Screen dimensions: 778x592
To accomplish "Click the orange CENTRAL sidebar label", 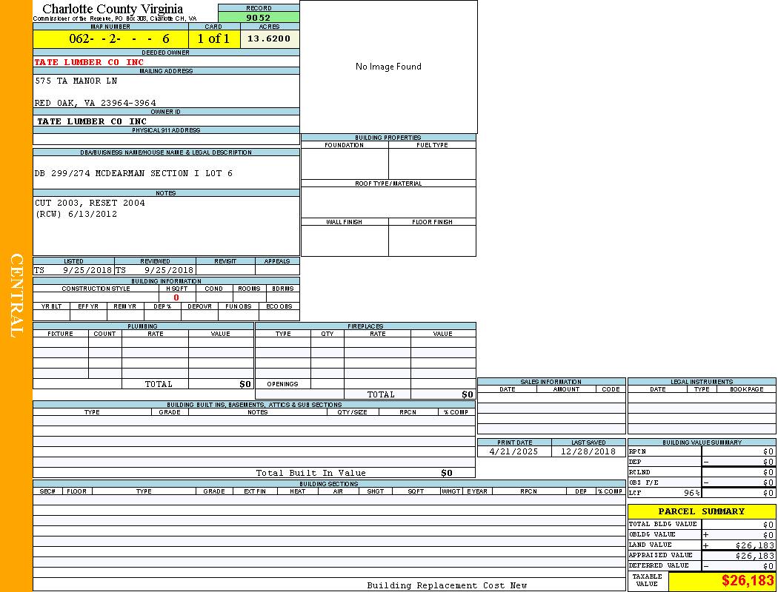I will click(x=16, y=296).
